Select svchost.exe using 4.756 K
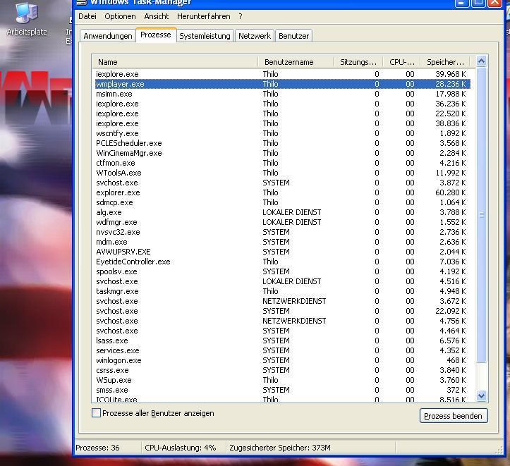Image resolution: width=510 pixels, height=466 pixels. 282,321
